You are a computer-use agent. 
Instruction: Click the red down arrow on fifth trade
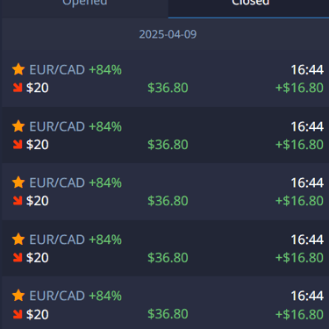tap(18, 314)
